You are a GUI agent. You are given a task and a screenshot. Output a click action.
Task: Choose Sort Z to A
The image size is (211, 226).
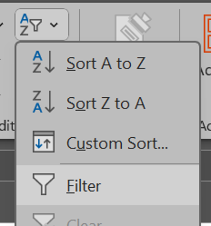106,104
